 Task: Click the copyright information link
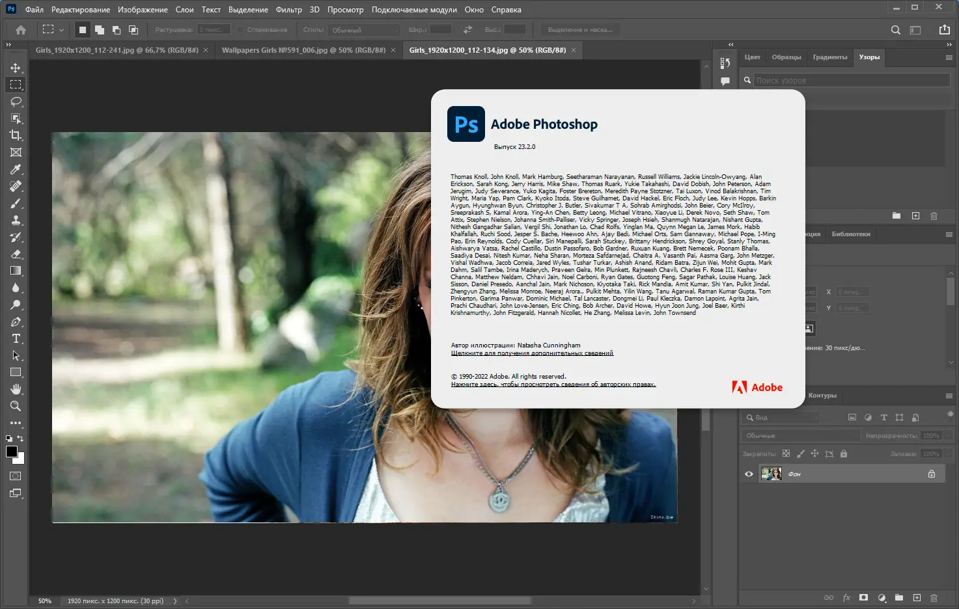tap(553, 384)
